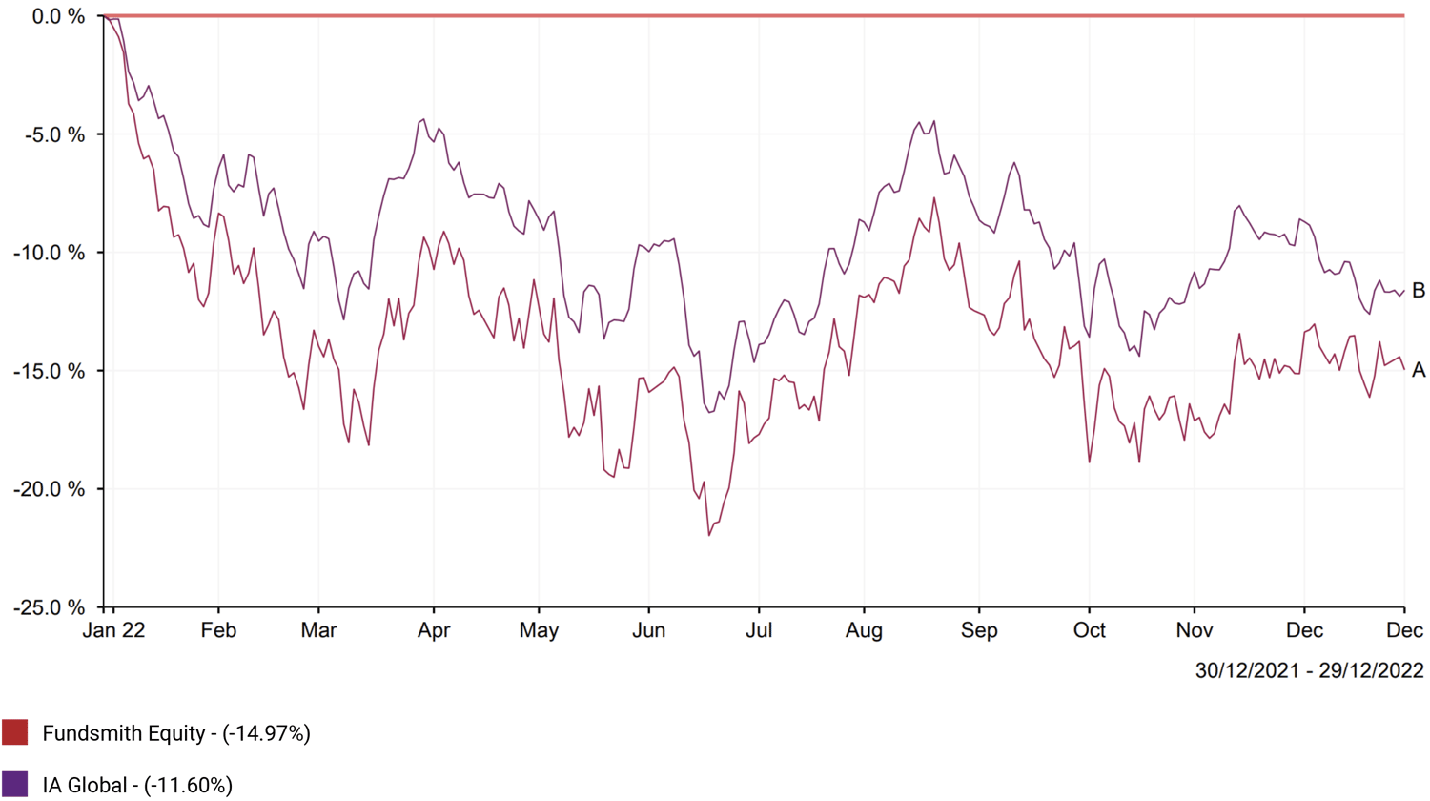Click the Mar x-axis label
The width and height of the screenshot is (1430, 801).
point(318,630)
